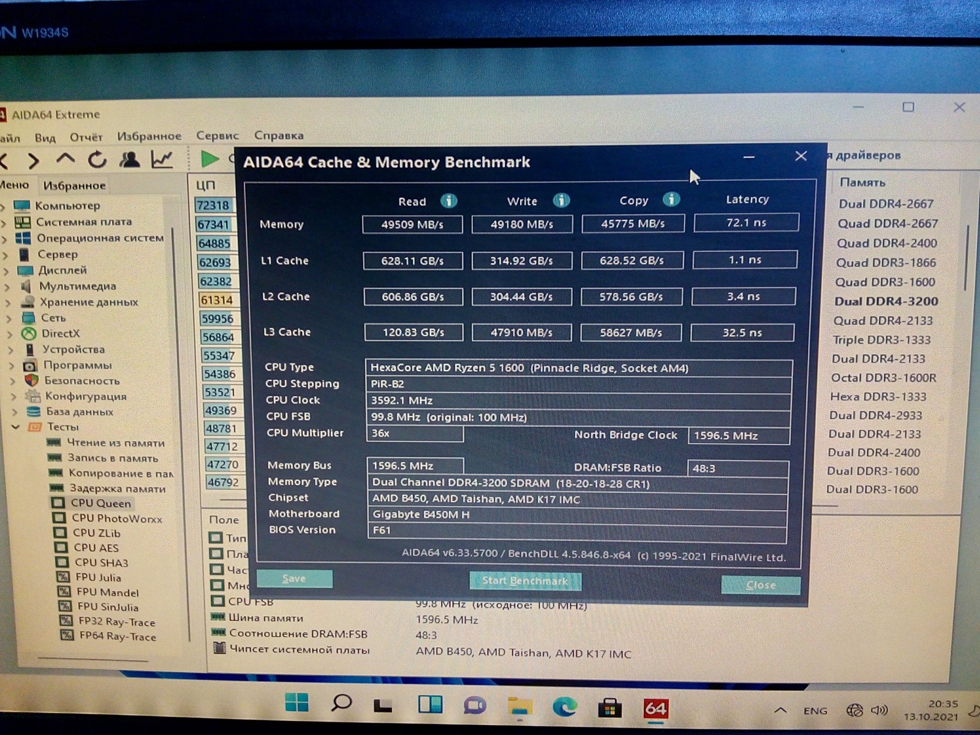Image resolution: width=980 pixels, height=735 pixels.
Task: Open Task View on the taskbar
Action: tap(383, 706)
